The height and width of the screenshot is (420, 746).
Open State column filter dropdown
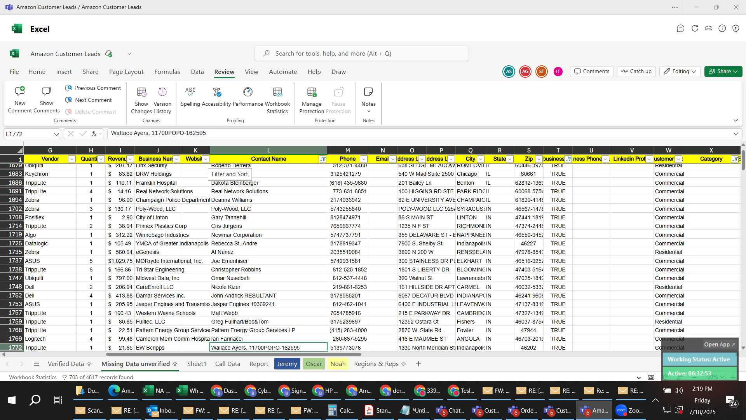(x=510, y=159)
